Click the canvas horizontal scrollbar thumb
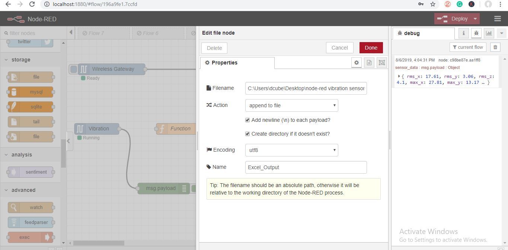The height and width of the screenshot is (250, 508). (x=99, y=243)
